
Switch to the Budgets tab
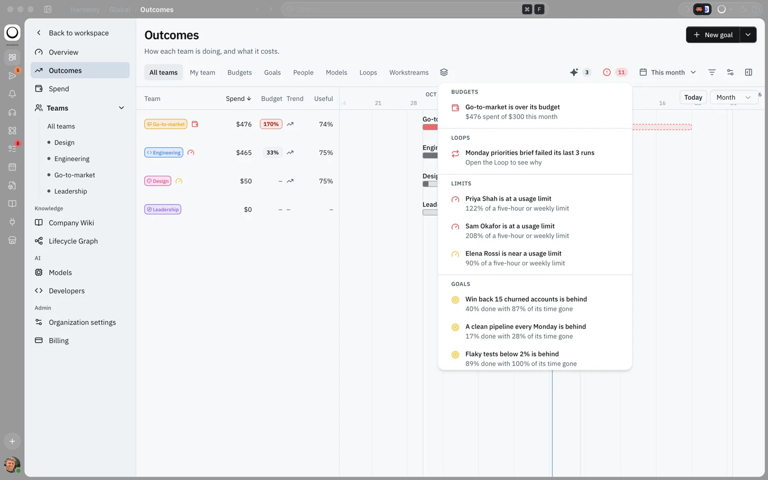(240, 72)
